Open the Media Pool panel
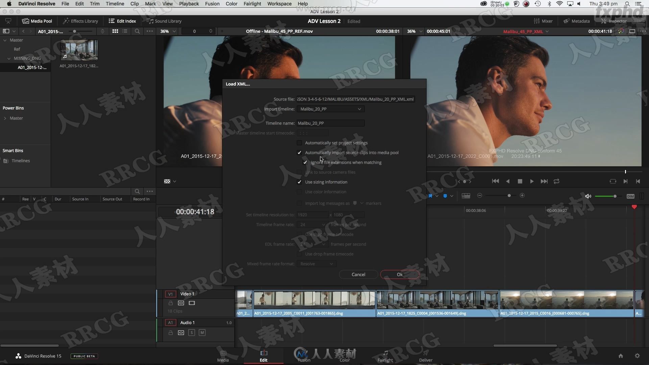 tap(37, 21)
